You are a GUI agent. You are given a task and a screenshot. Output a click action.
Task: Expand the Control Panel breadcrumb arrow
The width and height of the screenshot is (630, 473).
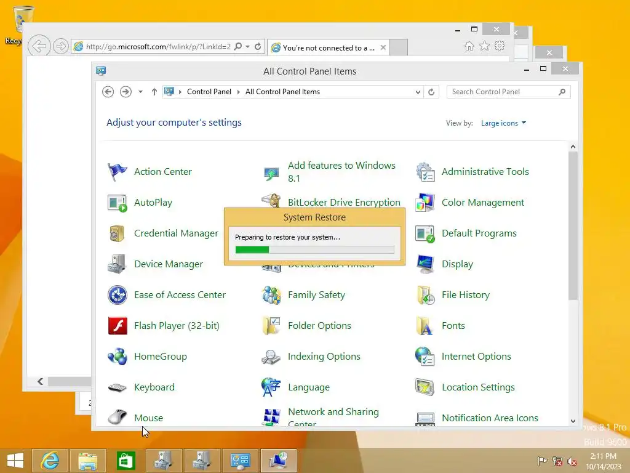click(x=238, y=92)
